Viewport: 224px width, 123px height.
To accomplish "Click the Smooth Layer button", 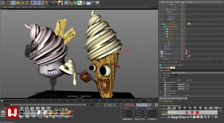I will pos(165,98).
